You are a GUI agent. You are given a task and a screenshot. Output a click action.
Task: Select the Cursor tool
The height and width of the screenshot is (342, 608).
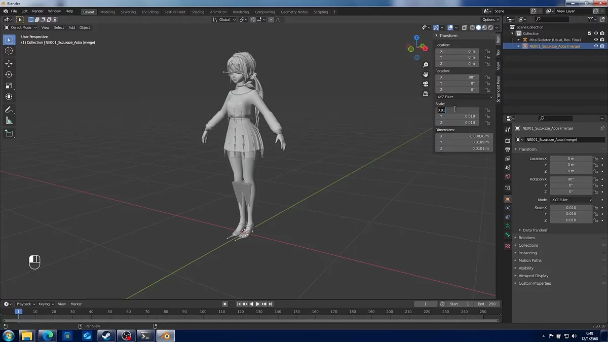click(9, 51)
